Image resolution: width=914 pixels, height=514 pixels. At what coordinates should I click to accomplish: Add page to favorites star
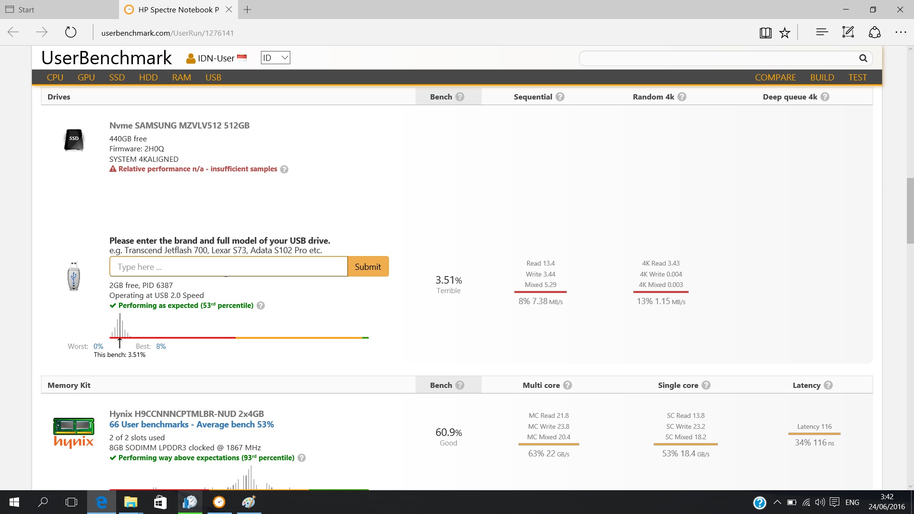[x=785, y=33]
